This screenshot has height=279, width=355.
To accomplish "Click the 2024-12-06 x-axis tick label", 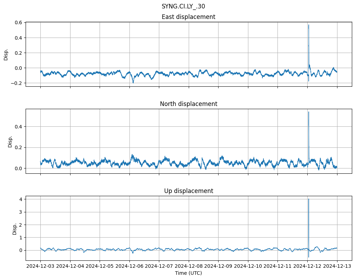I will [x=129, y=266].
